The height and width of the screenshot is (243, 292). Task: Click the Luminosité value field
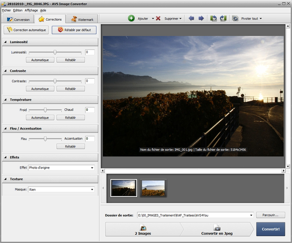click(90, 52)
